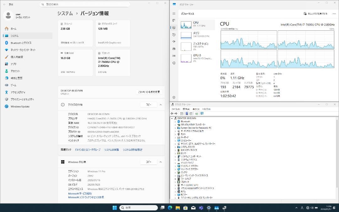This screenshot has width=339, height=212.
Task: Open the ファイル menu in Device Manager
Action: (175, 109)
